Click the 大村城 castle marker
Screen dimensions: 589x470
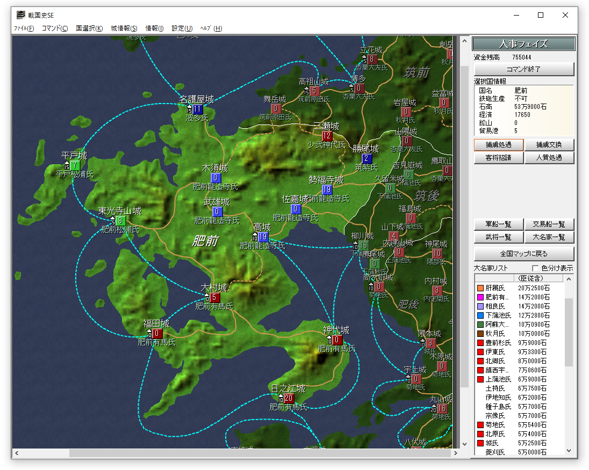point(214,297)
